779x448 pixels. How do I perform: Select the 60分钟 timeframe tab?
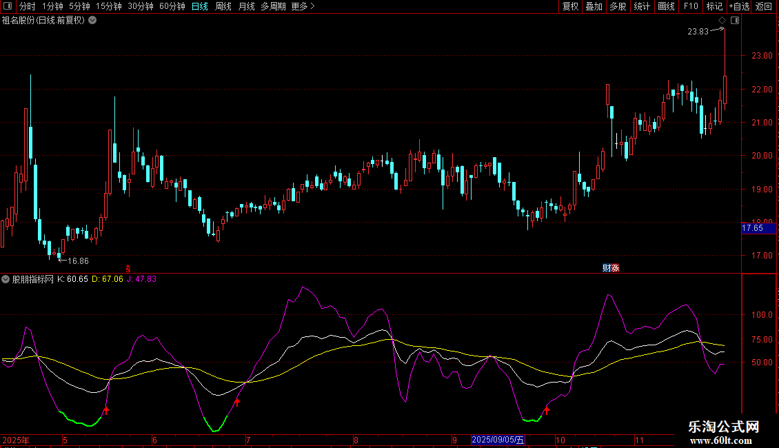click(172, 6)
